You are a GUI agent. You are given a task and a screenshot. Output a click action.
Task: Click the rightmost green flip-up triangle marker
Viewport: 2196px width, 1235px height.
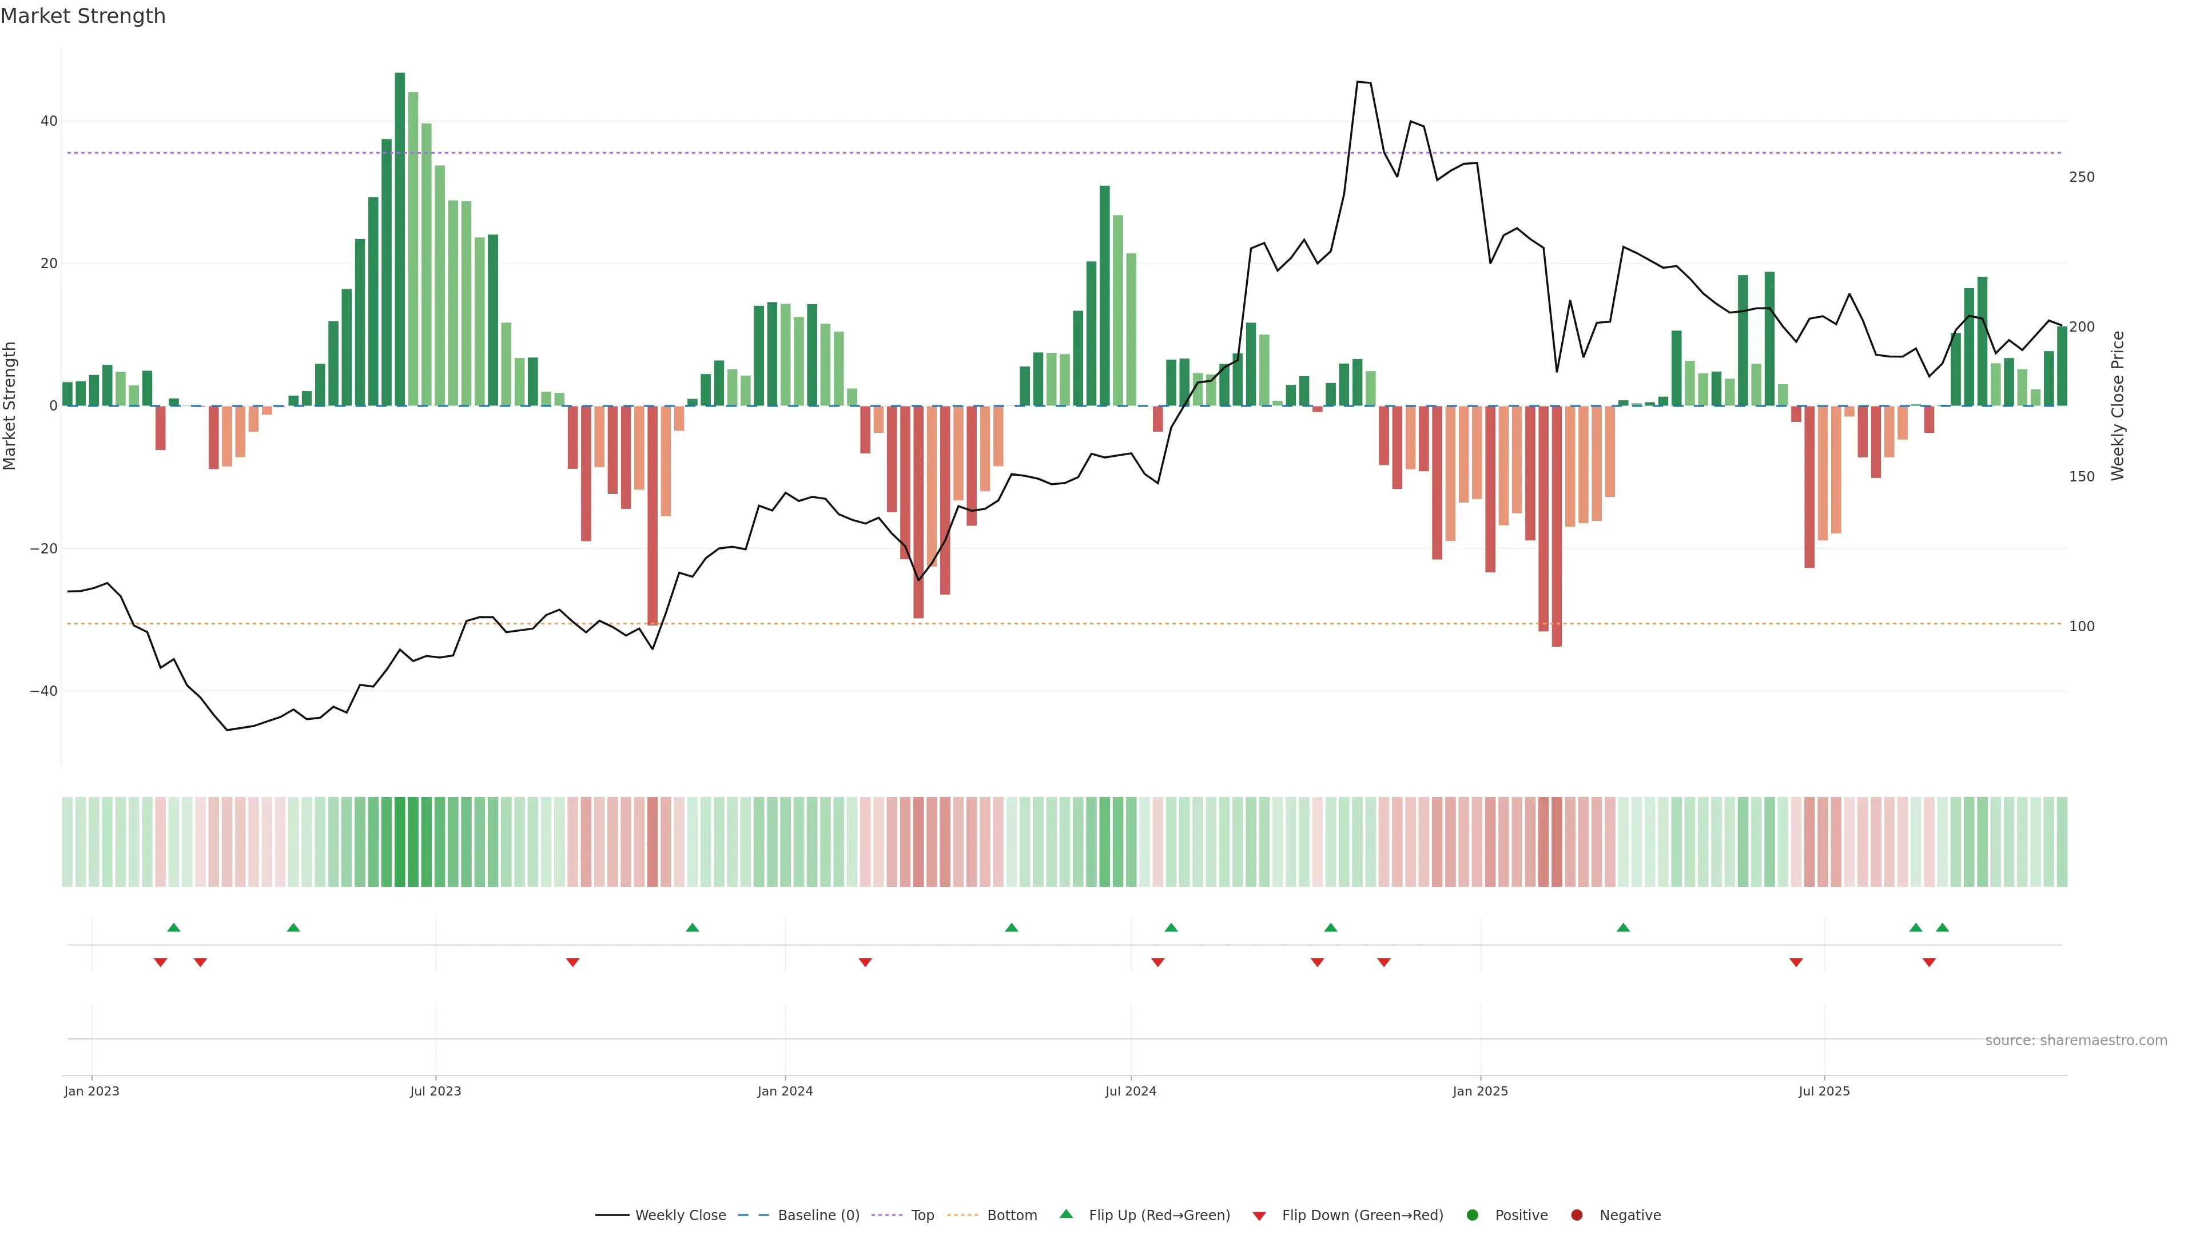(1943, 927)
